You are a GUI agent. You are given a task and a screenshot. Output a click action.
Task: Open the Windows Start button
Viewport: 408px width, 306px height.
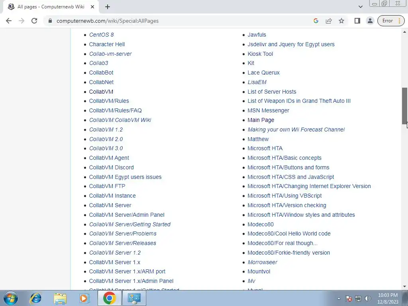[x=11, y=298]
